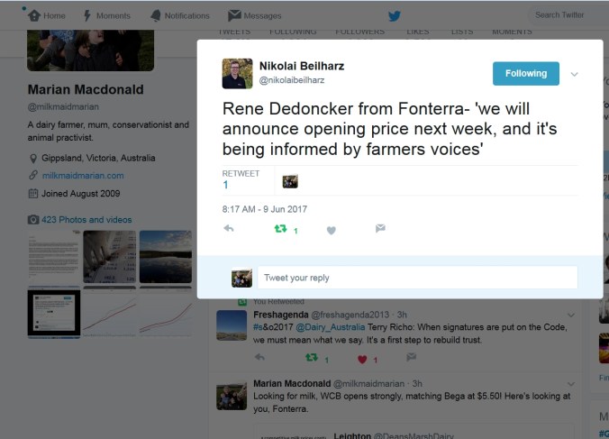The width and height of the screenshot is (609, 439).
Task: Open milkmaidmarian.com website link
Action: pyautogui.click(x=83, y=175)
